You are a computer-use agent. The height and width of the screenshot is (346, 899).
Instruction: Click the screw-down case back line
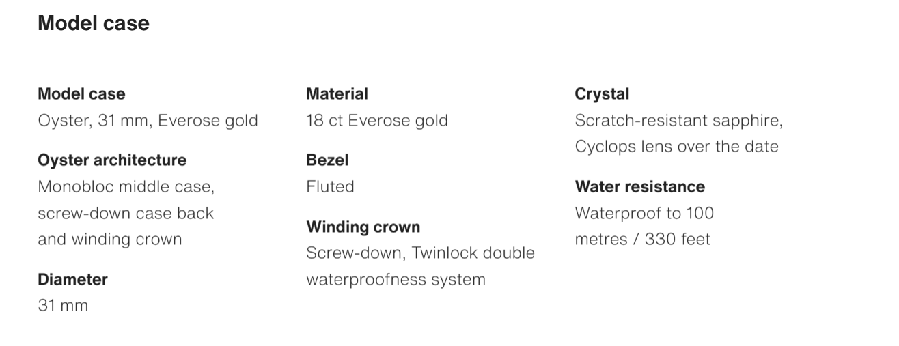(126, 213)
